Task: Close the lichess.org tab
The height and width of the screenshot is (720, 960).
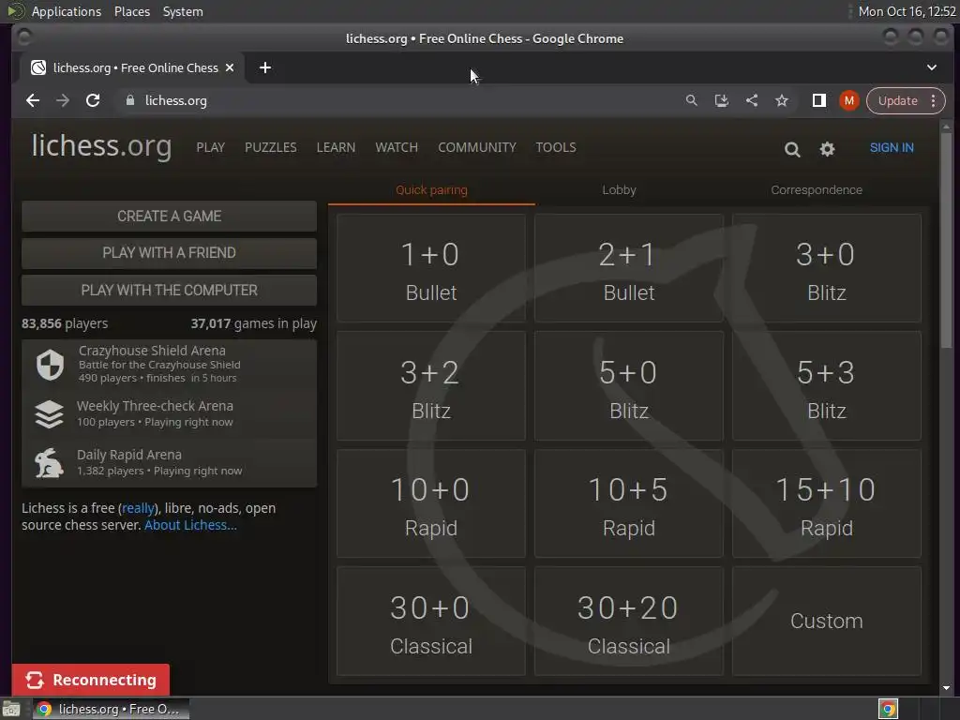Action: point(230,67)
